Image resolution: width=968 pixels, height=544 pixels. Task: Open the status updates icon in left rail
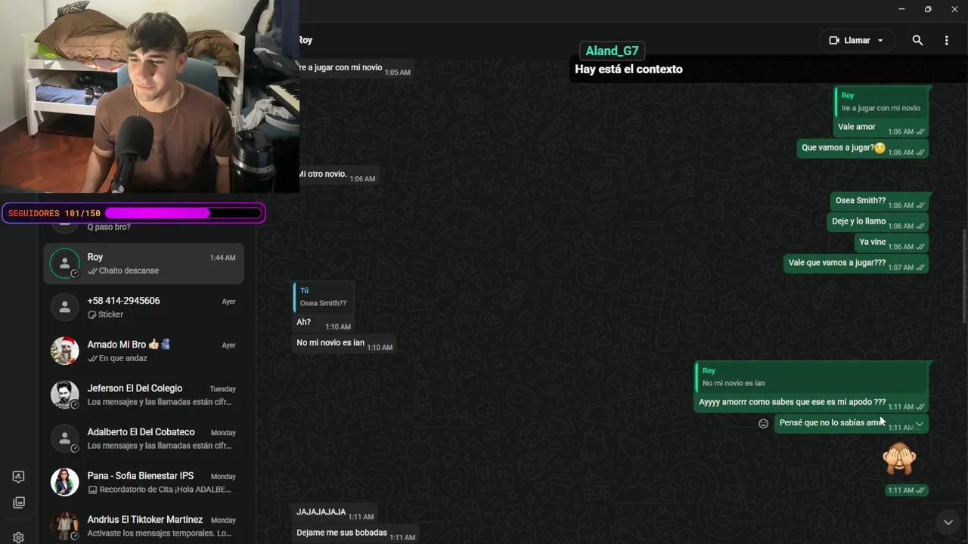pyautogui.click(x=19, y=477)
